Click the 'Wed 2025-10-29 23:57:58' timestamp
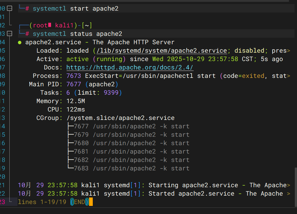Screen dimensions: 297x214 coord(195,59)
